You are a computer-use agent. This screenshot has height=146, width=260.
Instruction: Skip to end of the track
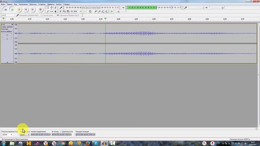point(32,10)
